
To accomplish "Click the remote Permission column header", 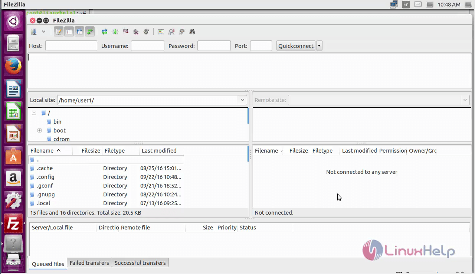I will 393,151.
